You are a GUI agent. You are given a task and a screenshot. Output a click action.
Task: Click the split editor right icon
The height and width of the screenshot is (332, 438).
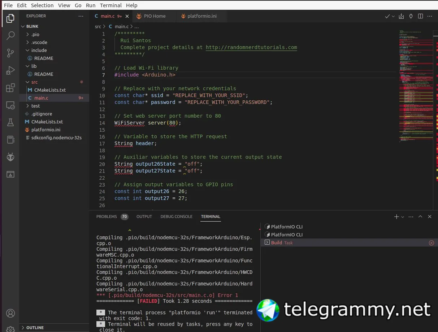(x=420, y=16)
